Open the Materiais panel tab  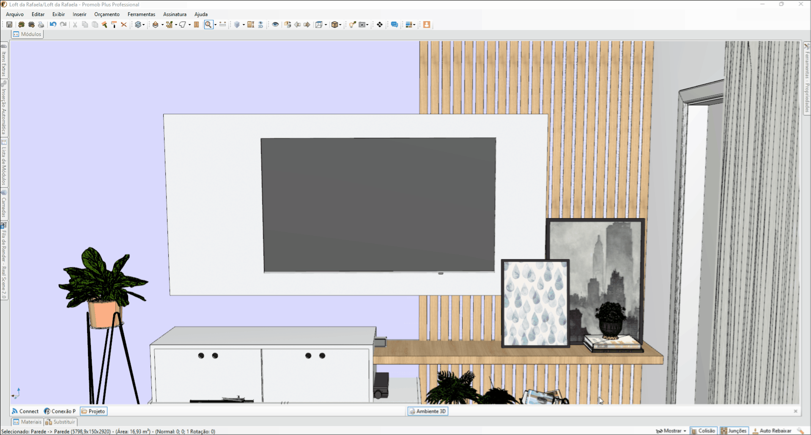[27, 422]
